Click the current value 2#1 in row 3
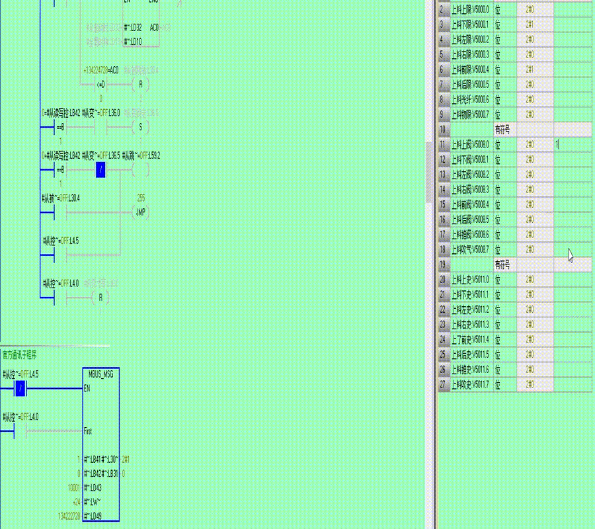The image size is (595, 529). [535, 24]
